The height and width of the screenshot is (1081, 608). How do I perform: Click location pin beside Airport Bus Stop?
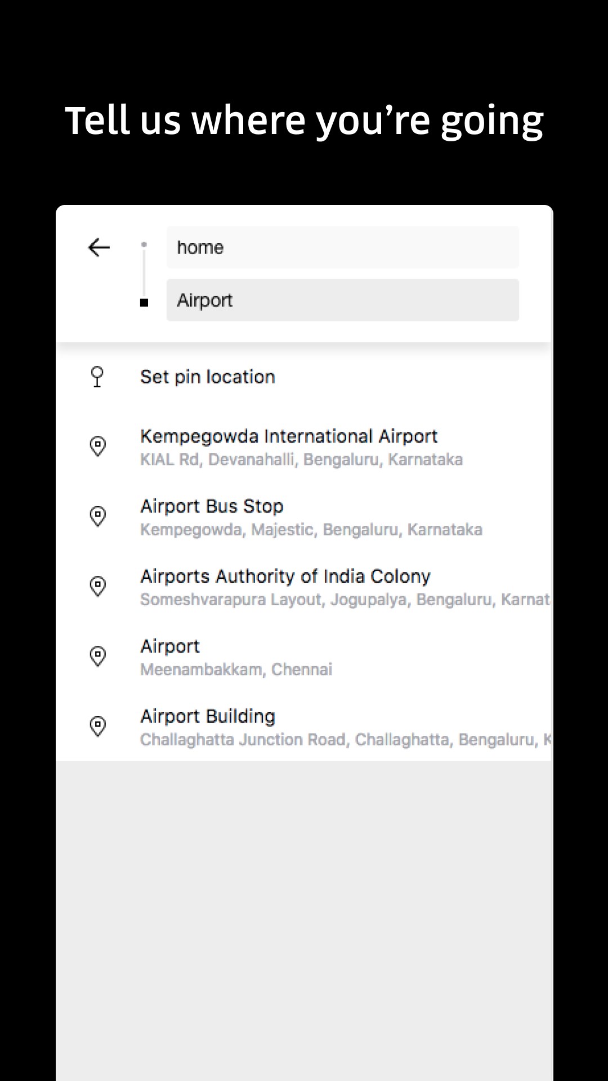[98, 516]
